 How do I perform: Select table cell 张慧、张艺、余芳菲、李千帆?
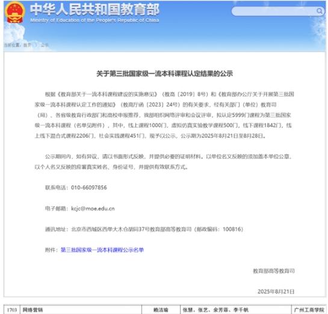(x=236, y=310)
